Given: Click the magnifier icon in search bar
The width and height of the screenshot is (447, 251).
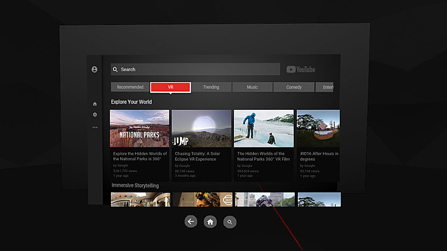Looking at the screenshot, I should [115, 70].
